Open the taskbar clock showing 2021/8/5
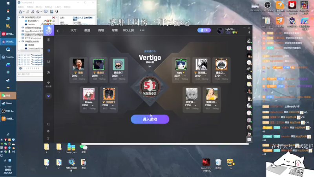 [8, 170]
